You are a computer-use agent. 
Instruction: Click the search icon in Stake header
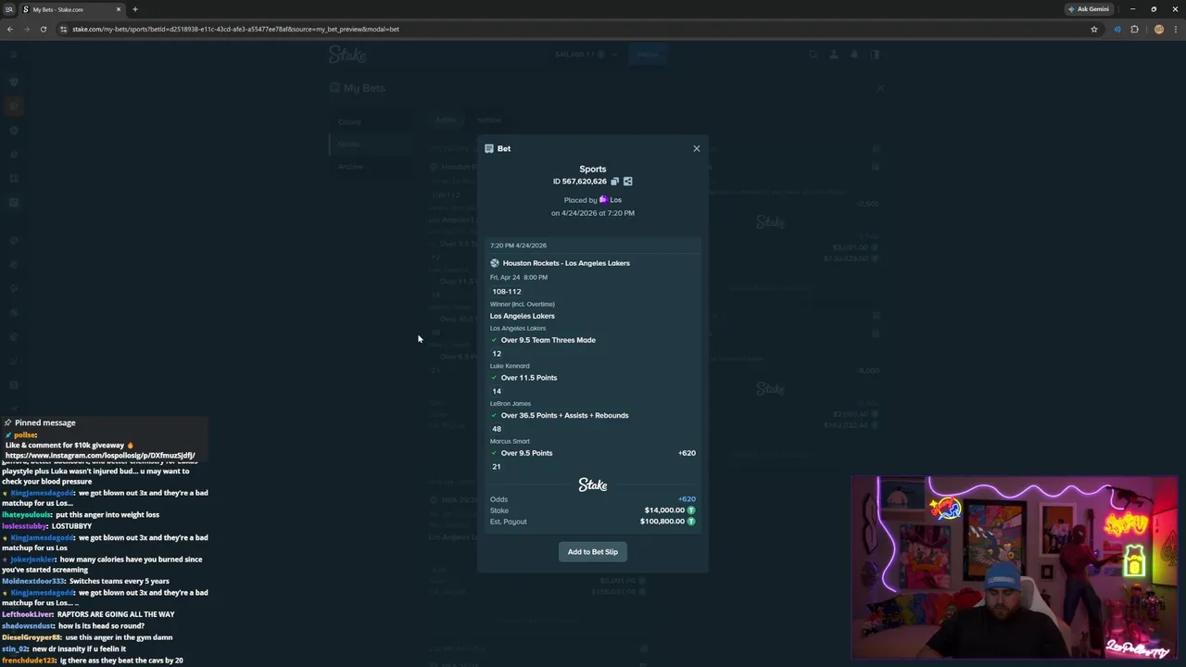[x=814, y=55]
